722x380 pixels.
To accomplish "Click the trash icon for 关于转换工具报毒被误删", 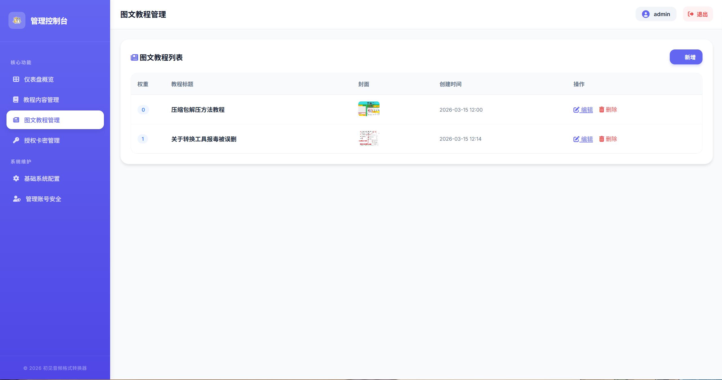I will click(x=602, y=139).
